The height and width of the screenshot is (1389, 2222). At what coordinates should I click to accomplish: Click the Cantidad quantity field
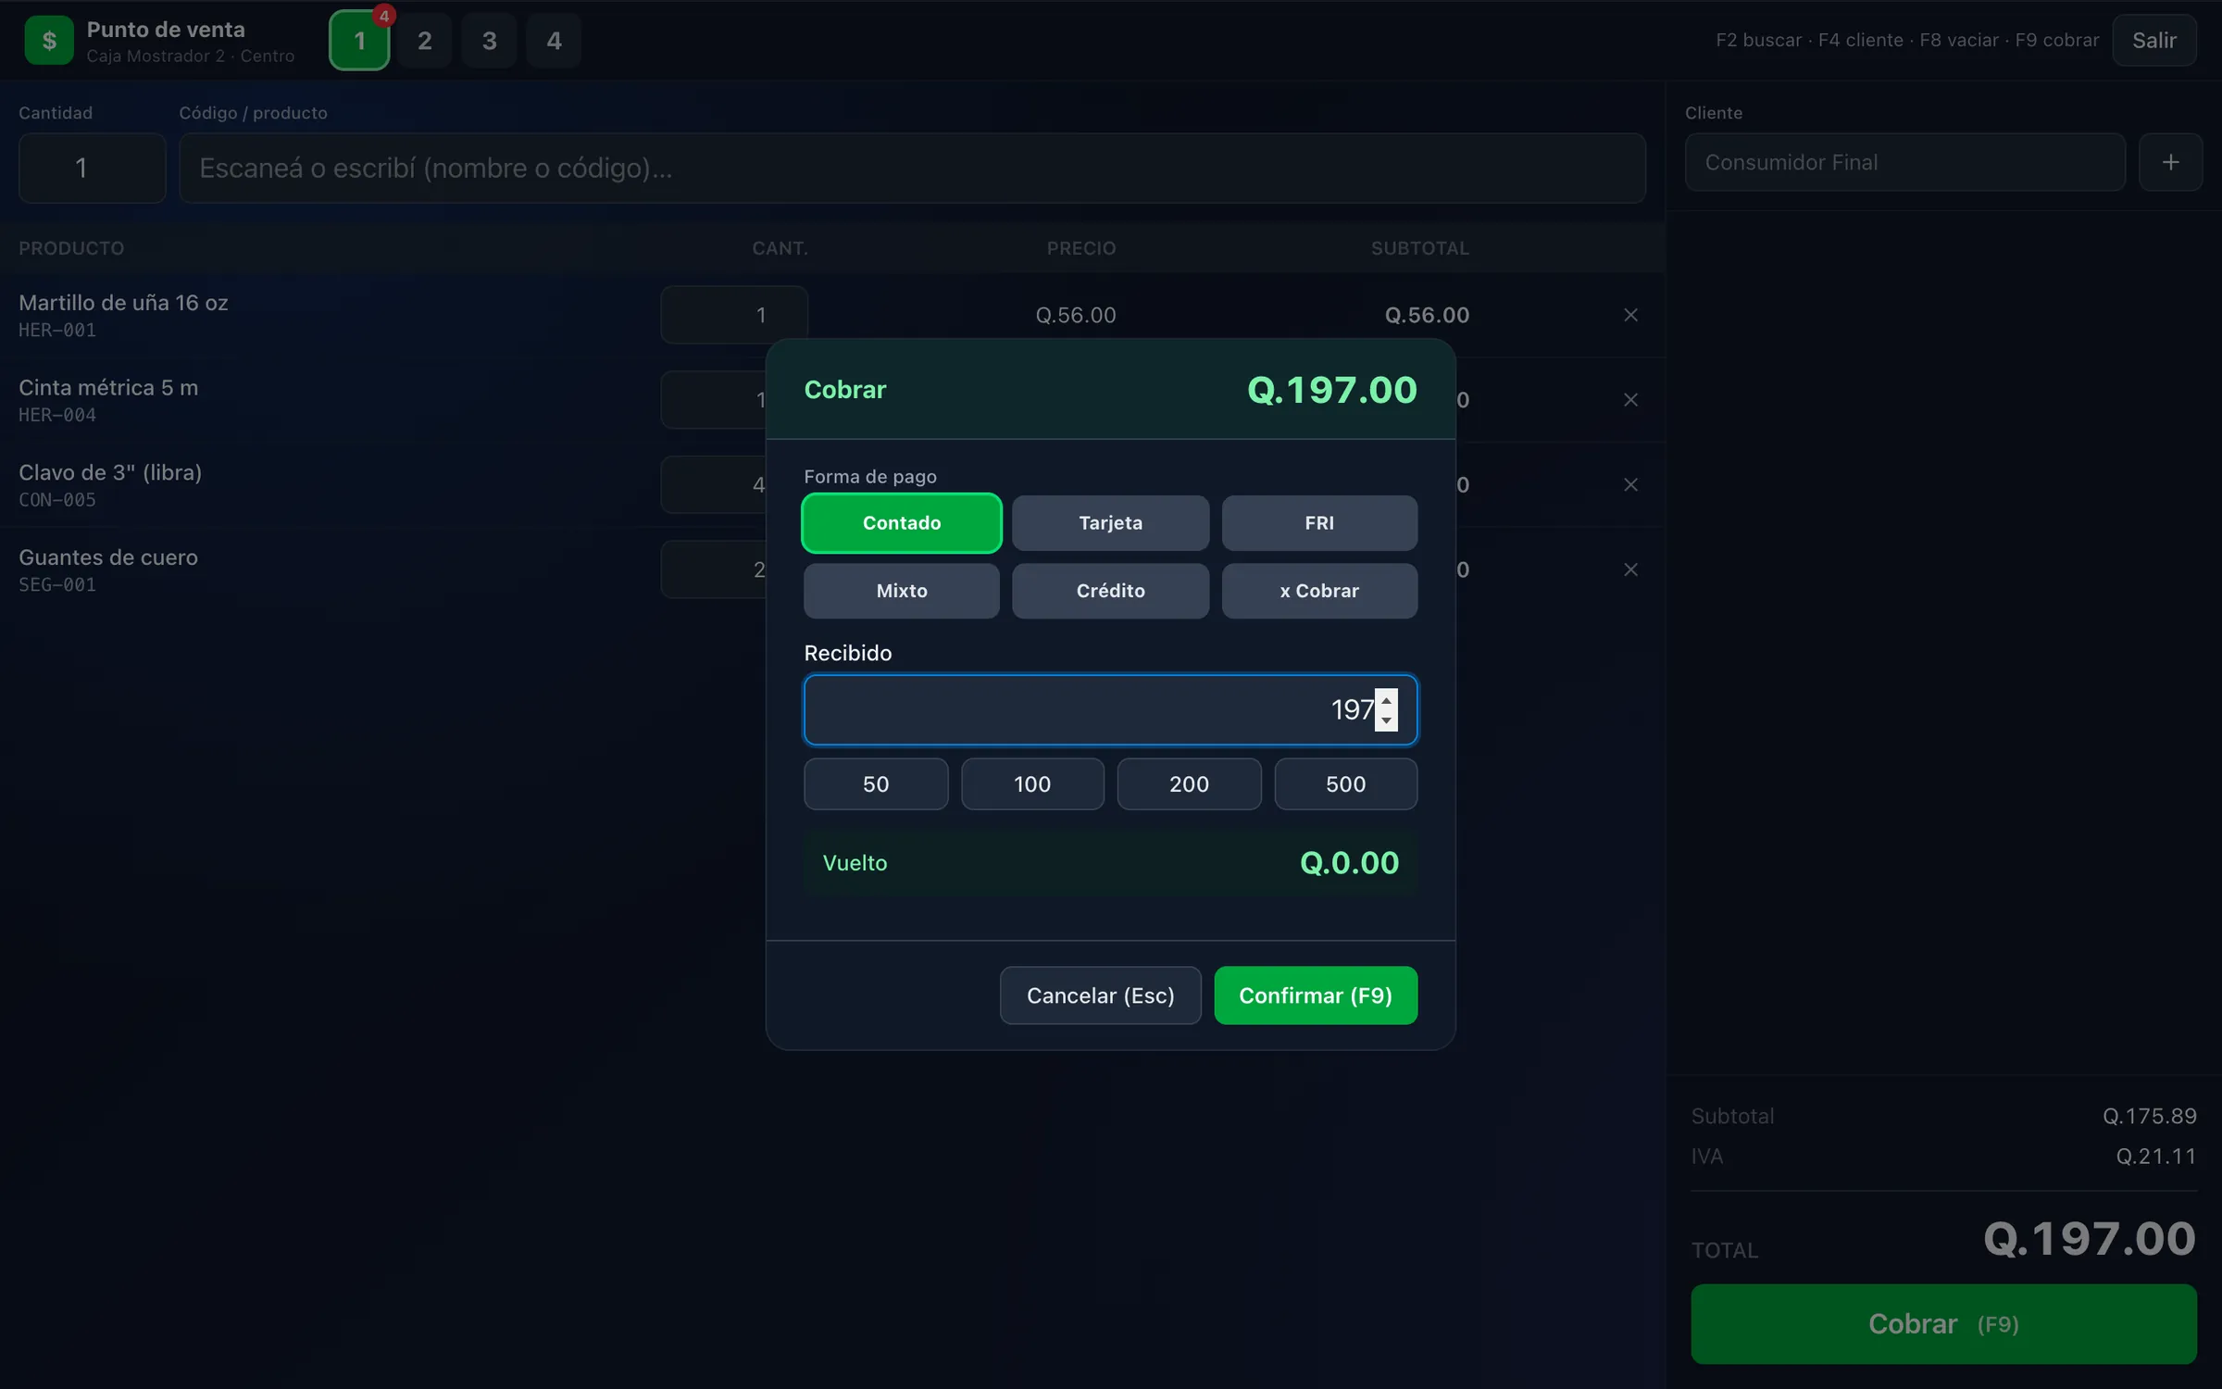pyautogui.click(x=92, y=168)
